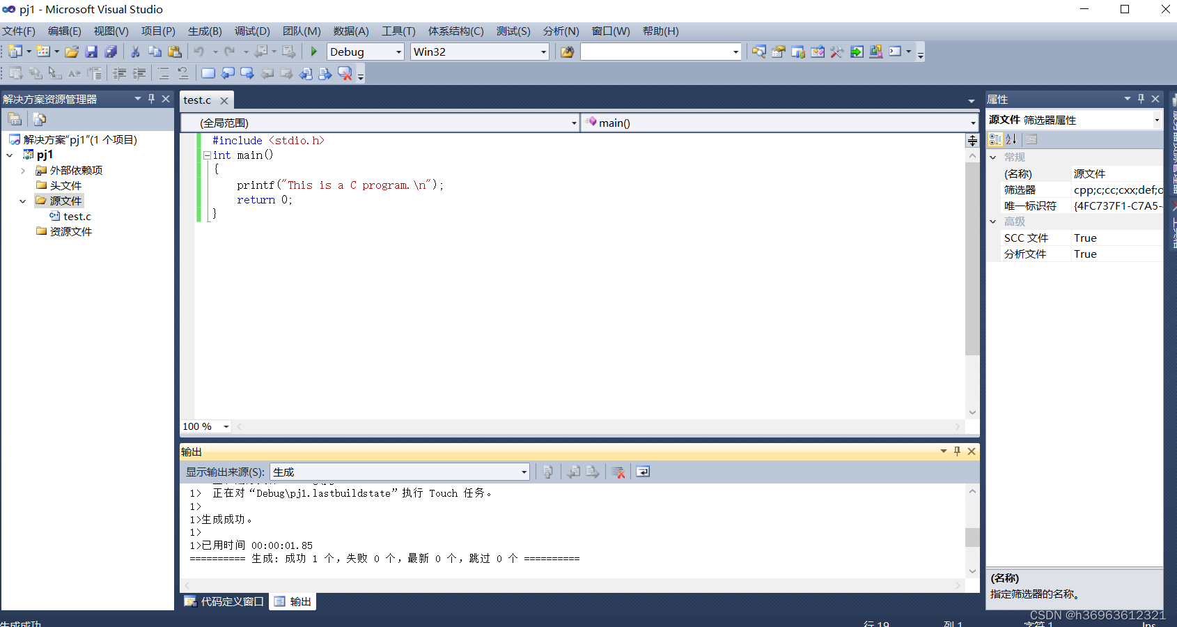
Task: Click the Save All icon
Action: pyautogui.click(x=111, y=52)
